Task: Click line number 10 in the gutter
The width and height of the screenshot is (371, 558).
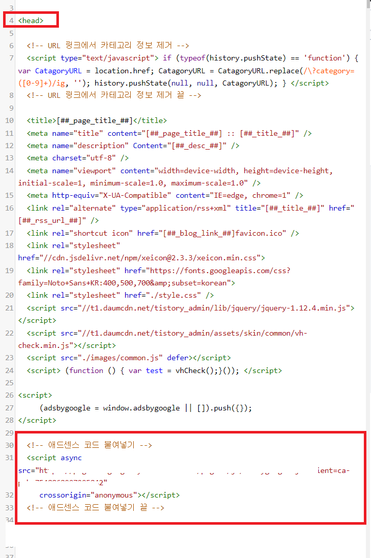Action: click(9, 120)
